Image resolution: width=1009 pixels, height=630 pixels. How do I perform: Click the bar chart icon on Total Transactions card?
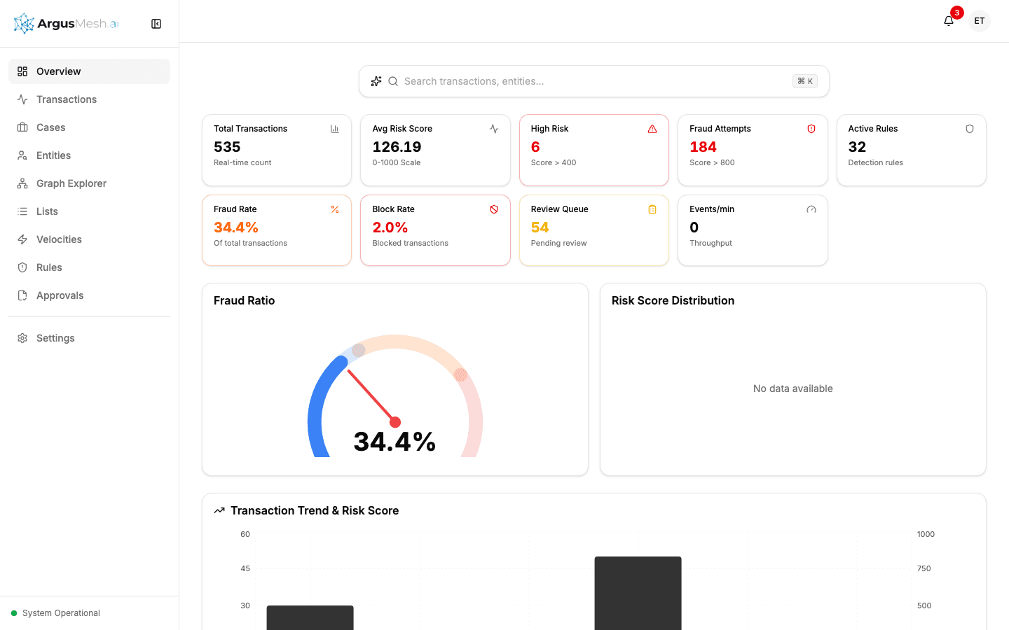335,129
